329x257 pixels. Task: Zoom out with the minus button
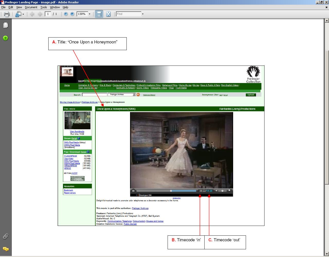pos(66,14)
